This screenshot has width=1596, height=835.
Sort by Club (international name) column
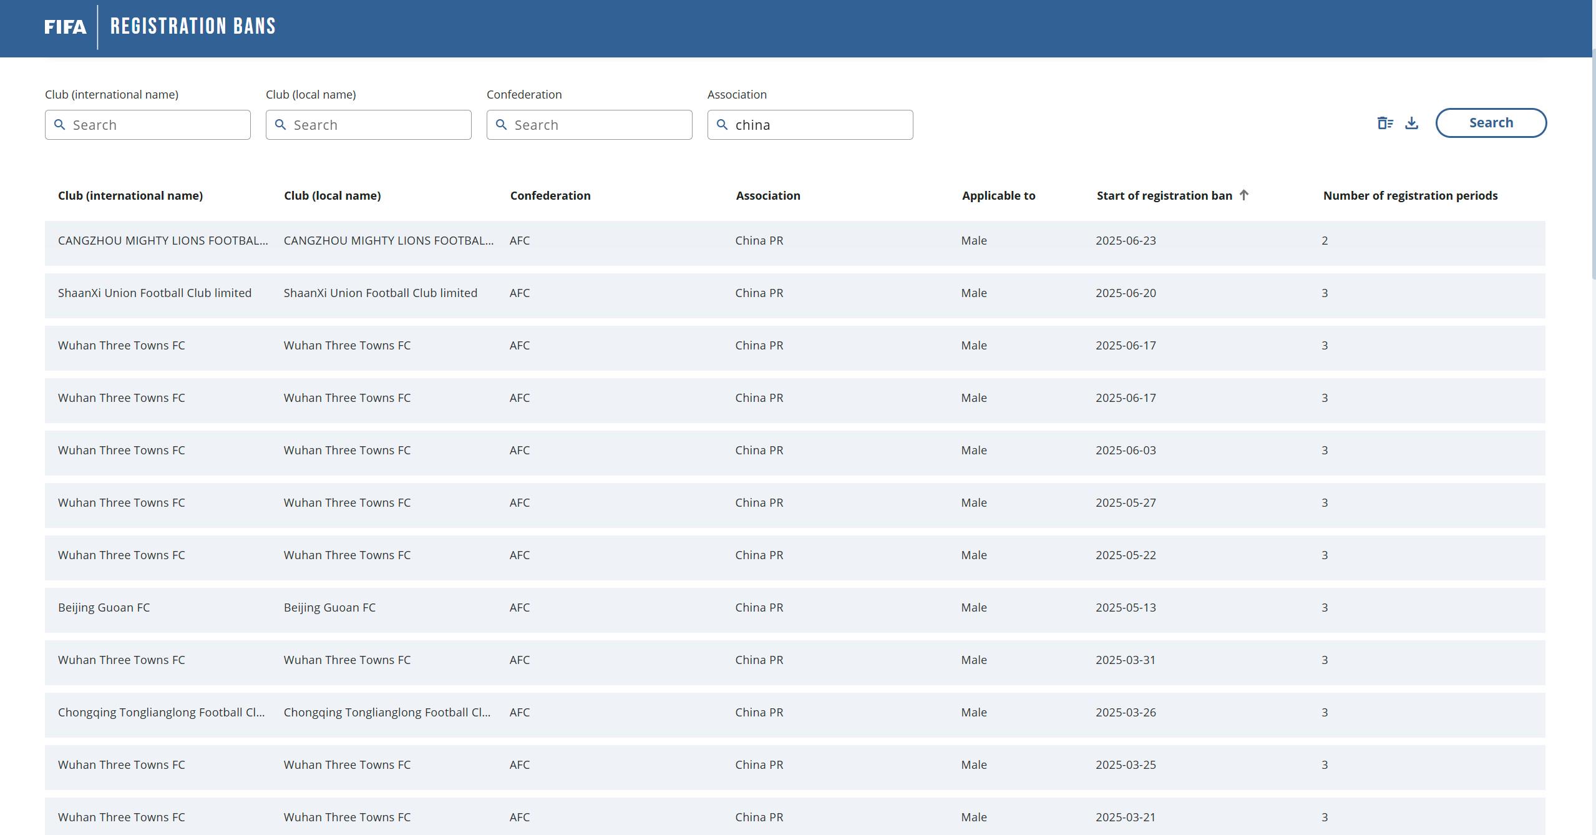coord(130,196)
